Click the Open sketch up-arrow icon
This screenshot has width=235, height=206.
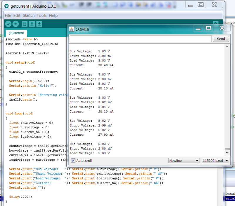(x=32, y=24)
